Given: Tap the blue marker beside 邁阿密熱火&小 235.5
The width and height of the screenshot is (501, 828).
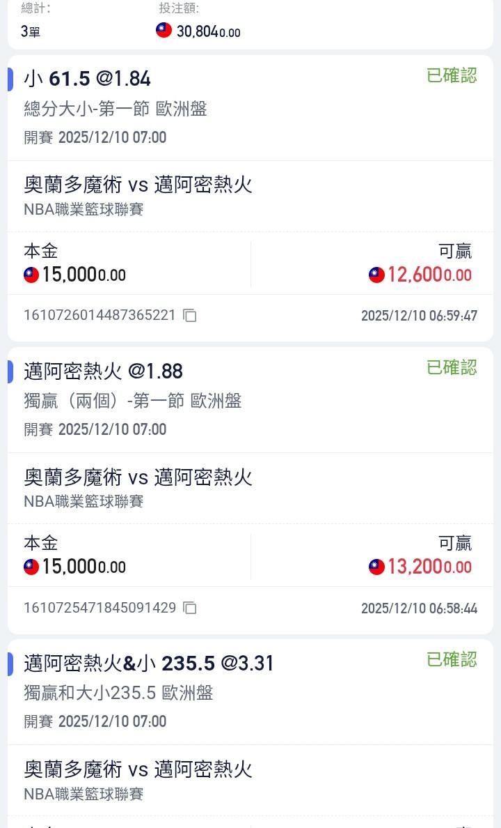Looking at the screenshot, I should click(x=10, y=664).
